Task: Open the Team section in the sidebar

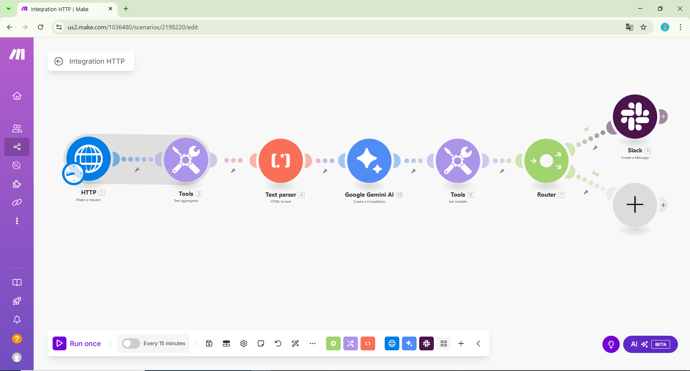Action: click(x=17, y=128)
